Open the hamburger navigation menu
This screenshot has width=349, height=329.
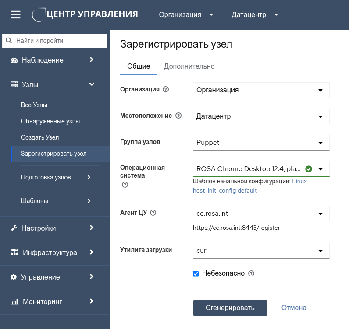click(x=16, y=14)
